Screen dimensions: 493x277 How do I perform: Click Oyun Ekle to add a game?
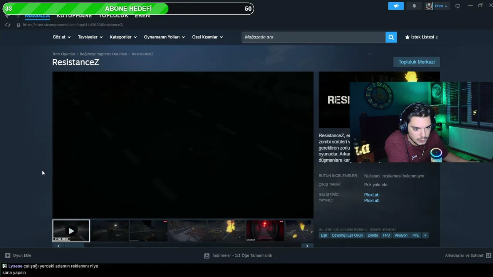[18, 255]
